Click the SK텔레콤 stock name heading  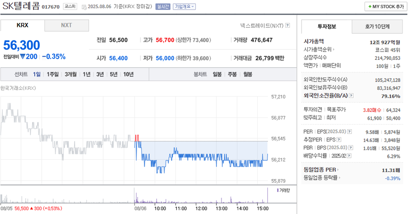[21, 6]
